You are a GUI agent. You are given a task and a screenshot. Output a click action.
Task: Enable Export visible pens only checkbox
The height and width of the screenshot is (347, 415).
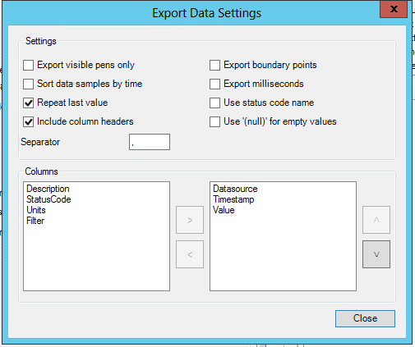(29, 66)
